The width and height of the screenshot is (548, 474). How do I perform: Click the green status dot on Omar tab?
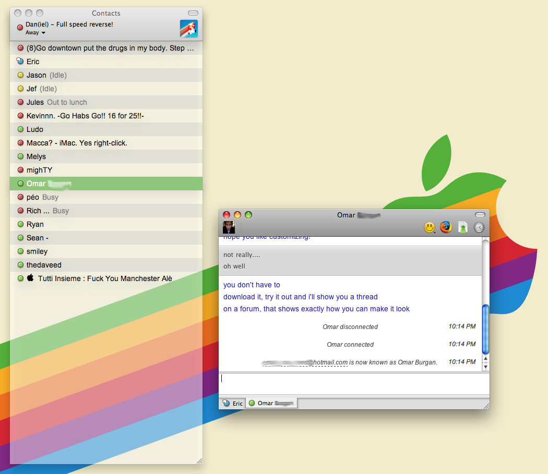(252, 403)
